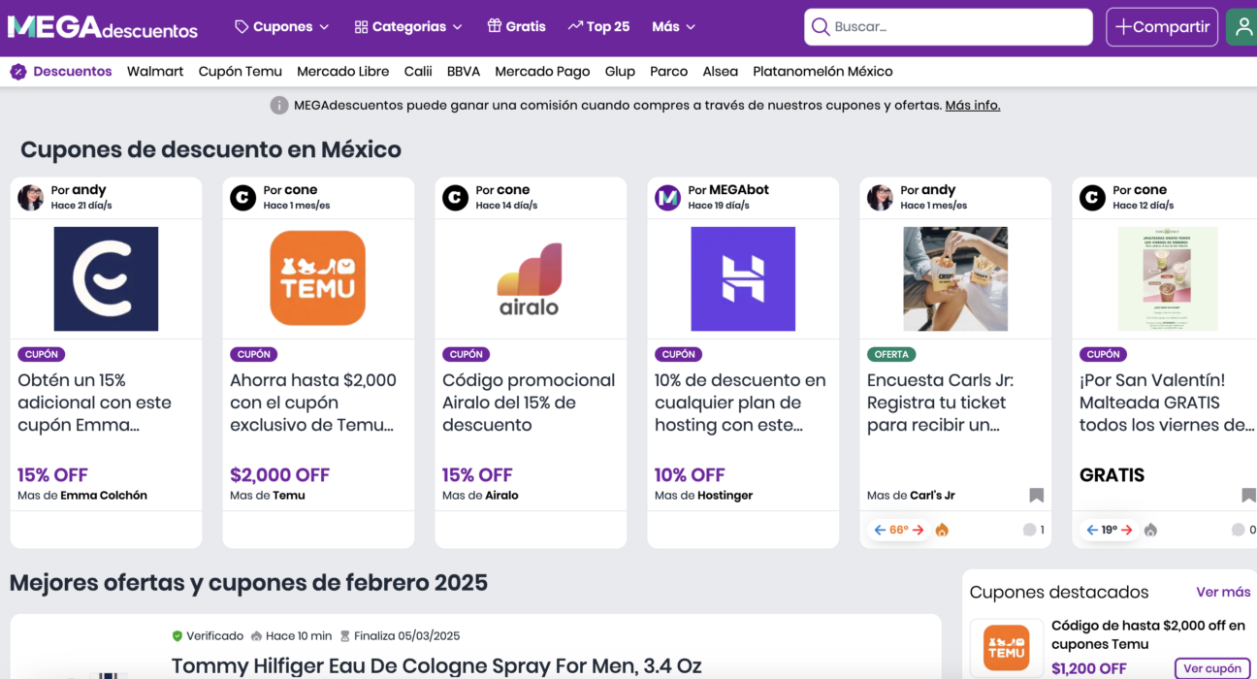Open the Gratis section
This screenshot has height=679, width=1257.
point(516,27)
